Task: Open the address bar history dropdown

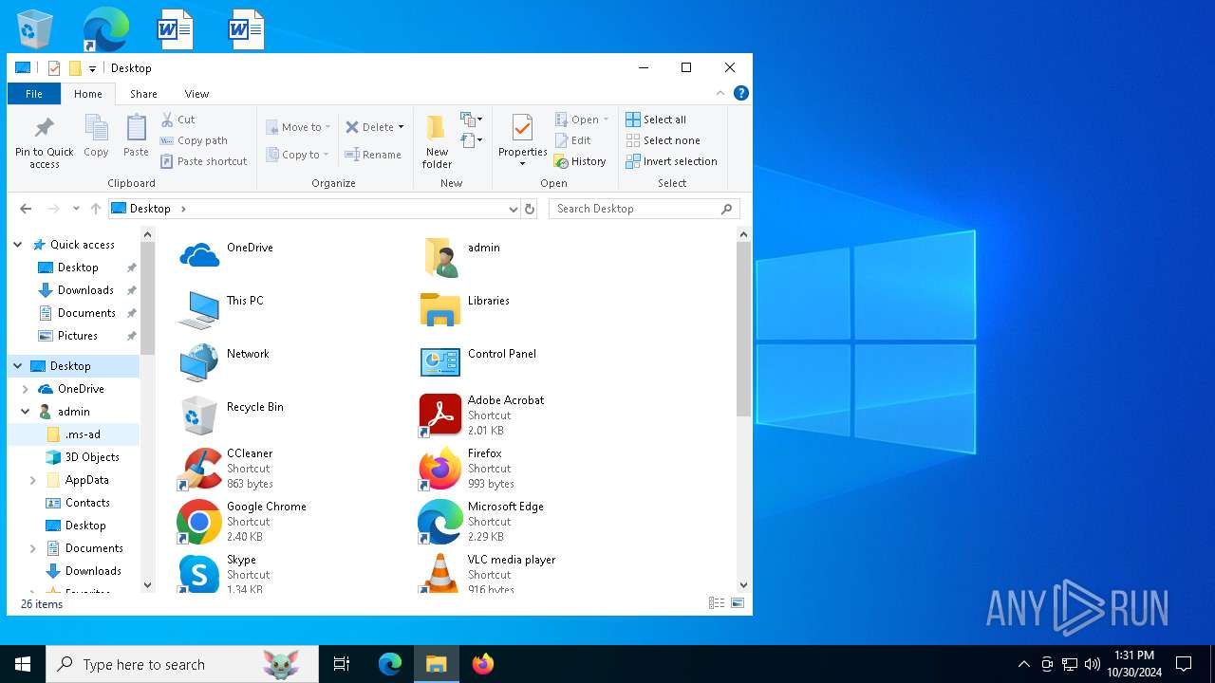Action: pos(513,209)
